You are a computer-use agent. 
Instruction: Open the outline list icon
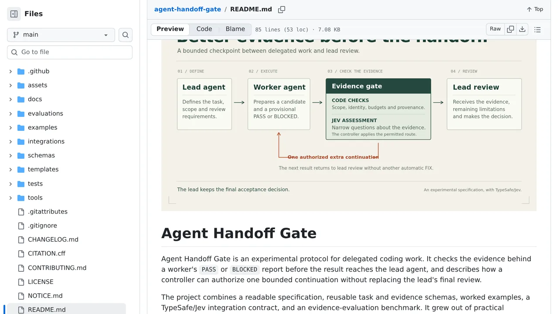pyautogui.click(x=538, y=30)
